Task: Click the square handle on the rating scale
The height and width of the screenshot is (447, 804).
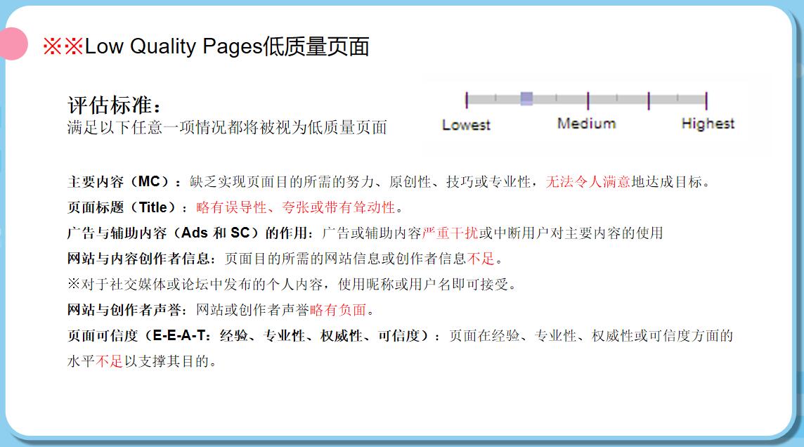Action: (526, 98)
